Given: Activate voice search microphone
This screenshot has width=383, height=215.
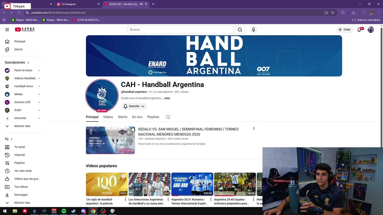Looking at the screenshot, I should [x=253, y=30].
